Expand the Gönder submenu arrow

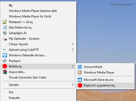point(73,85)
